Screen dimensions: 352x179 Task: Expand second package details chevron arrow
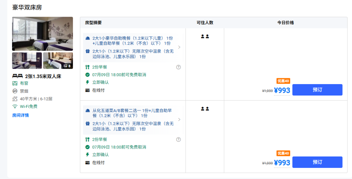[x=179, y=119]
